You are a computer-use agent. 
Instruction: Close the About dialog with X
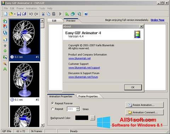tap(141, 26)
